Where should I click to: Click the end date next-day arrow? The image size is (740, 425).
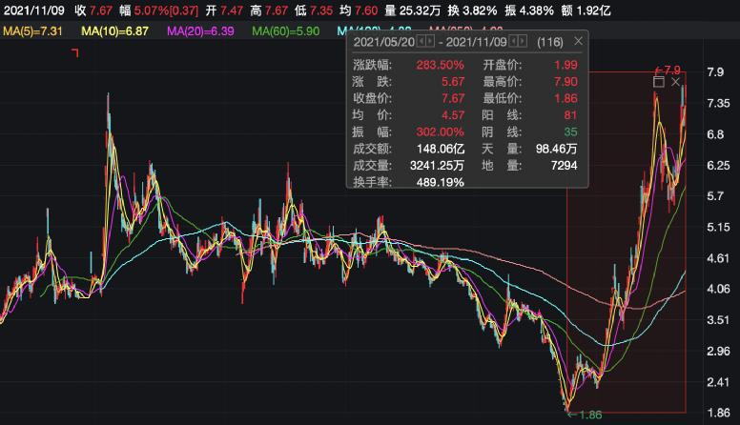click(x=524, y=42)
